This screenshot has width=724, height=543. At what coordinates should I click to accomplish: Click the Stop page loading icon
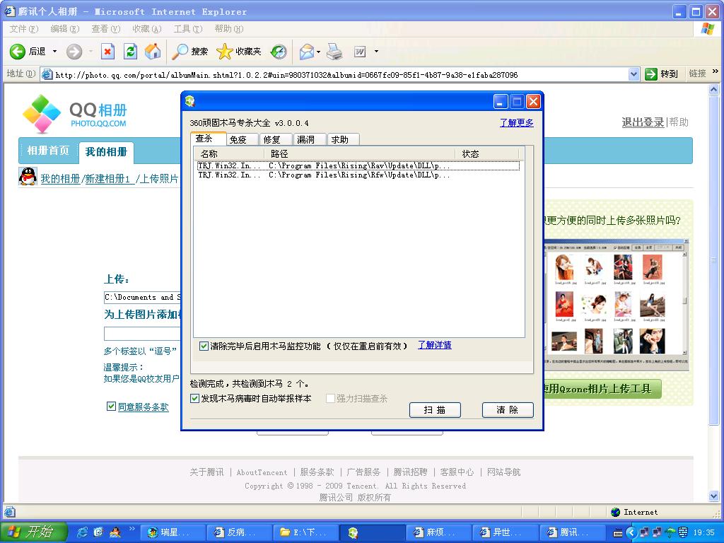pyautogui.click(x=107, y=51)
